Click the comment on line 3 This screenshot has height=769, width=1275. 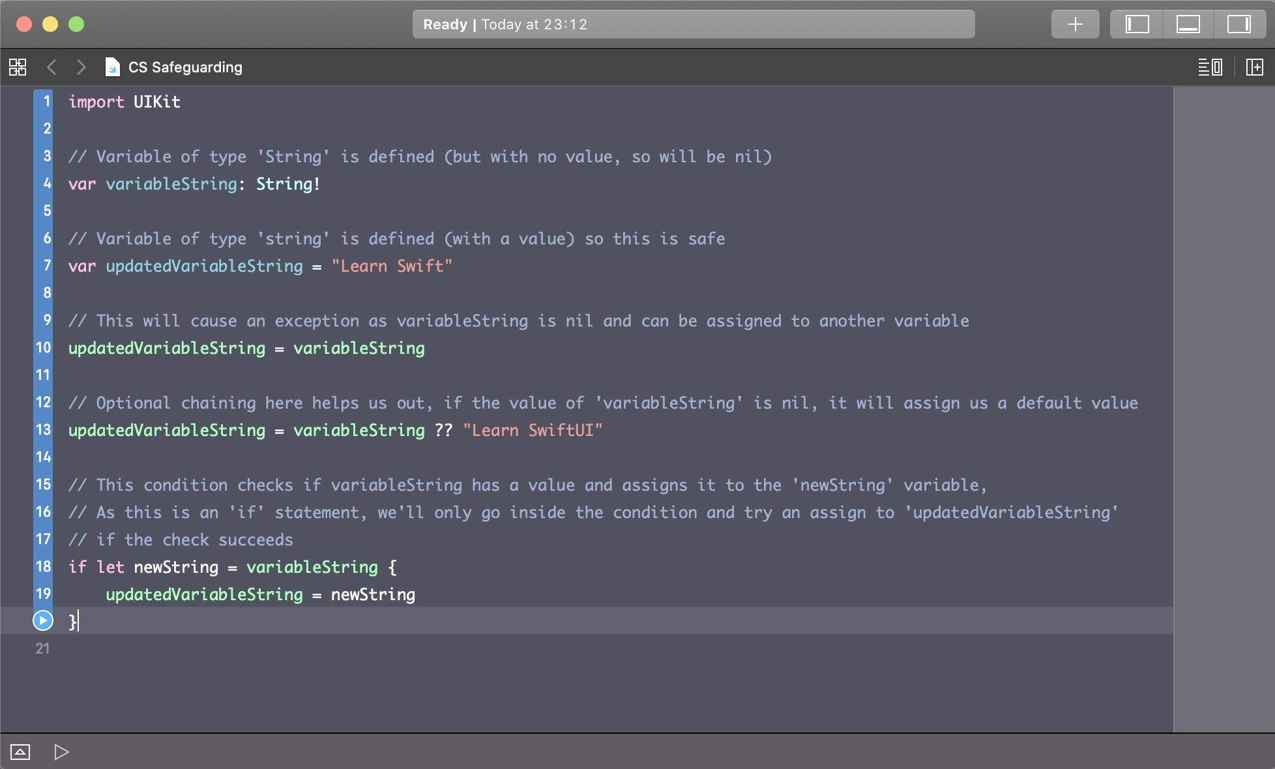[420, 157]
